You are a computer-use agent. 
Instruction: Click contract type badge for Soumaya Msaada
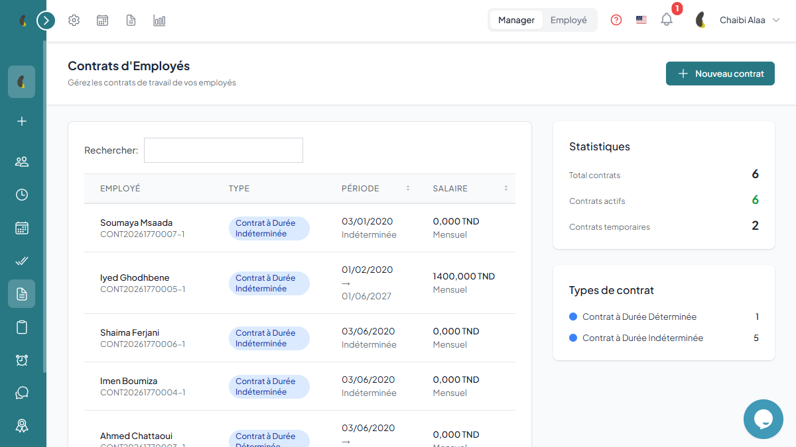(x=269, y=228)
